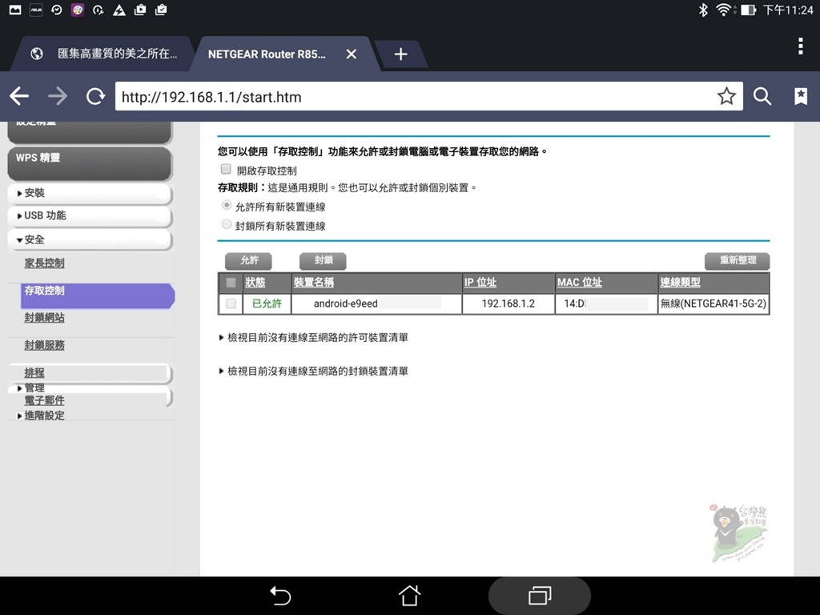
Task: Expand the 進階設定 sidebar section
Action: pos(41,416)
